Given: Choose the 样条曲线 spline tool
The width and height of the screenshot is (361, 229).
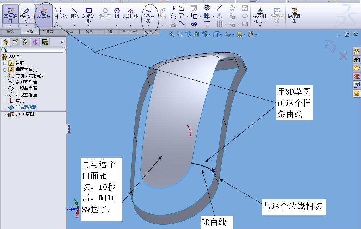Looking at the screenshot, I should pos(148,15).
